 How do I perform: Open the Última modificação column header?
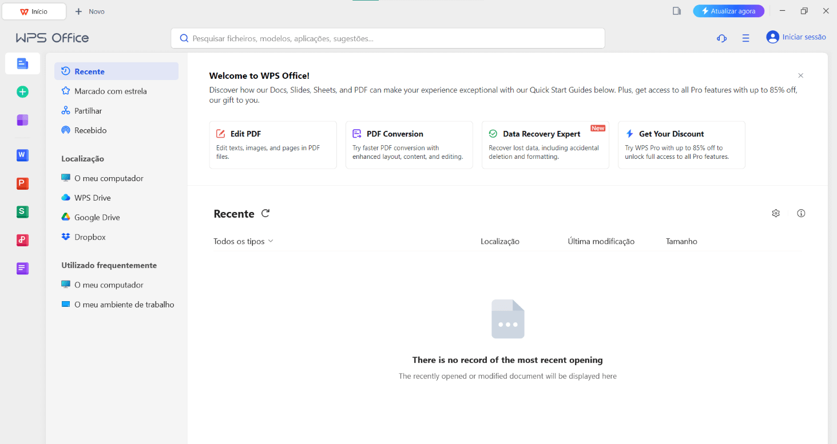click(601, 241)
